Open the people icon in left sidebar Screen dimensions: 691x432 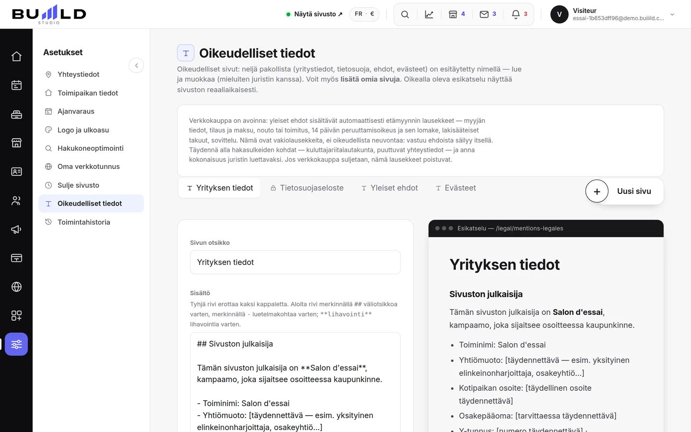click(16, 201)
